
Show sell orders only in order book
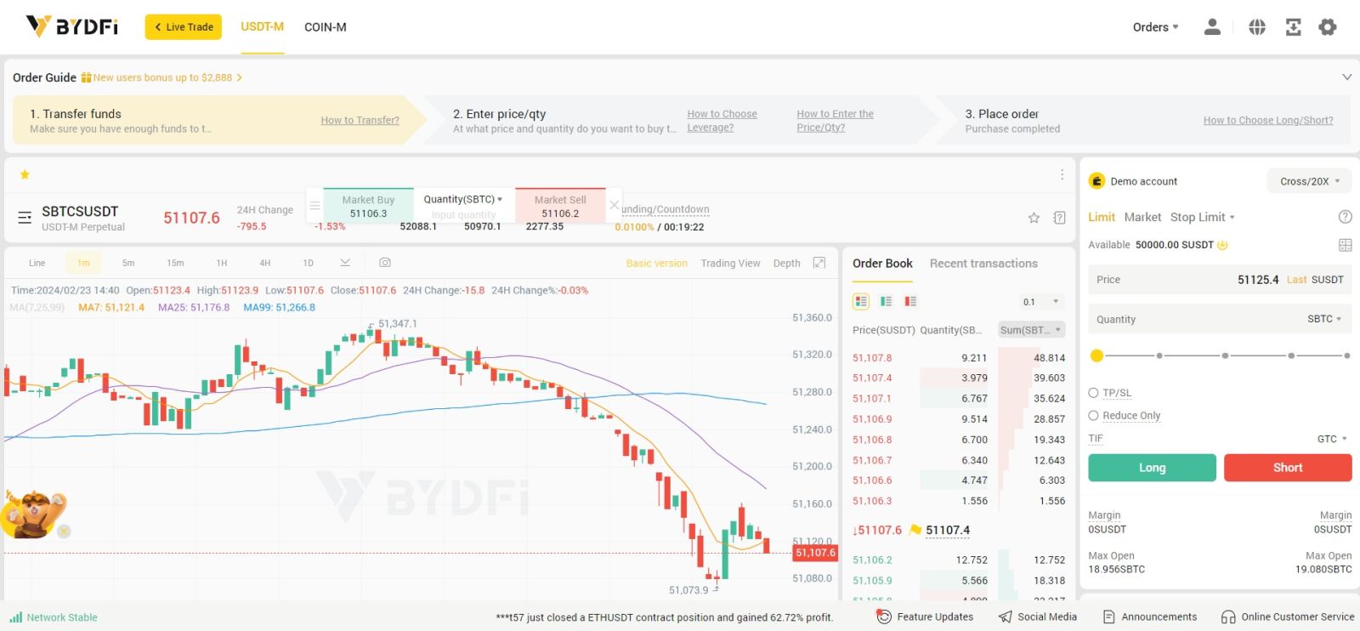910,301
